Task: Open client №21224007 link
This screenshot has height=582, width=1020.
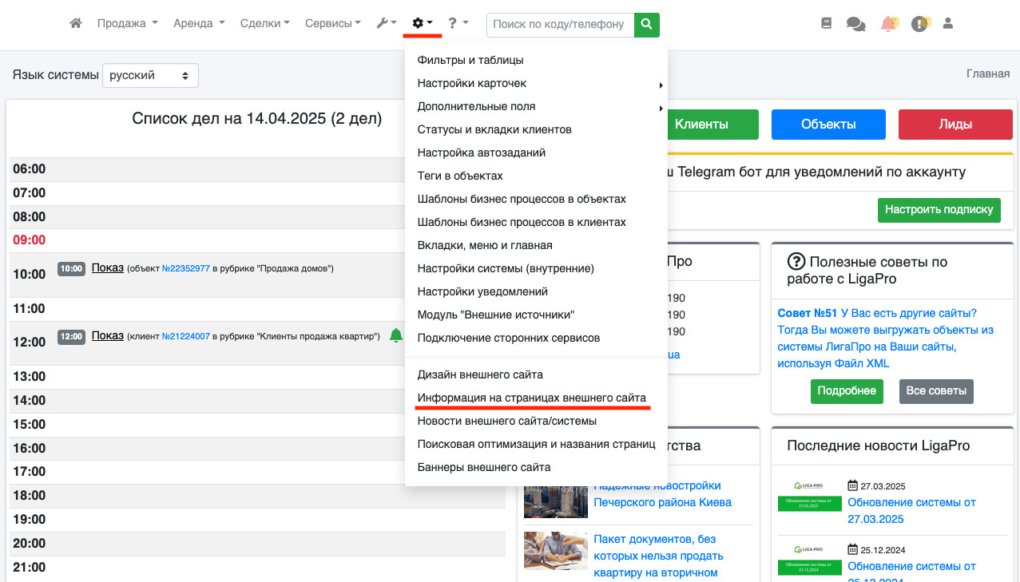Action: 185,337
